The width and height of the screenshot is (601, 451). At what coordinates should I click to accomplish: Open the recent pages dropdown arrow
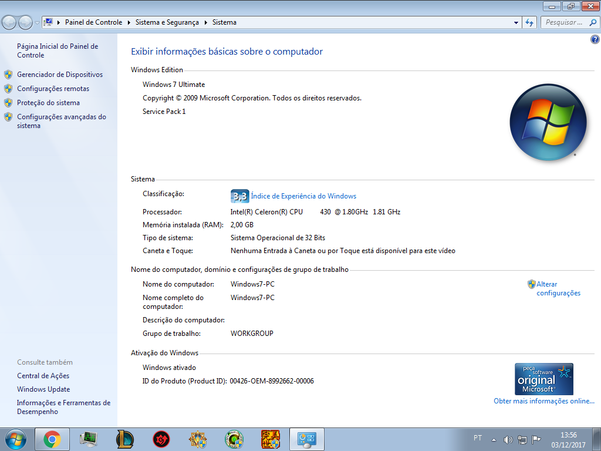[x=37, y=23]
